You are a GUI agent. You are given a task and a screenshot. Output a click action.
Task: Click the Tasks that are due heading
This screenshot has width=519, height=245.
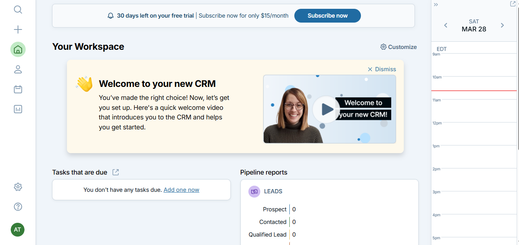tap(80, 172)
